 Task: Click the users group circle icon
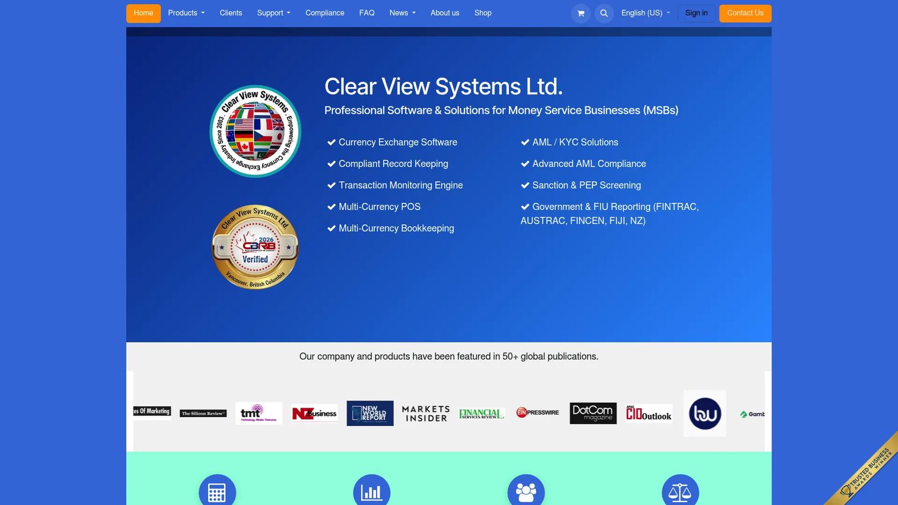pyautogui.click(x=526, y=490)
